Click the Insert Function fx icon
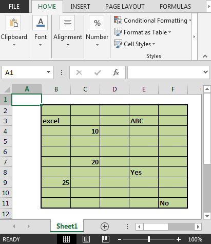 [x=116, y=72]
